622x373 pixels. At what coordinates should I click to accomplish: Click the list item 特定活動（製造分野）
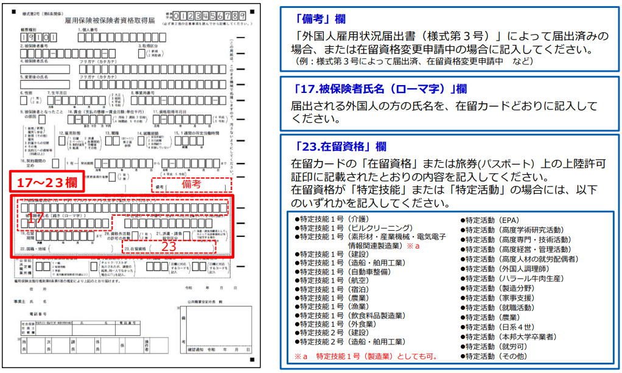tap(497, 289)
